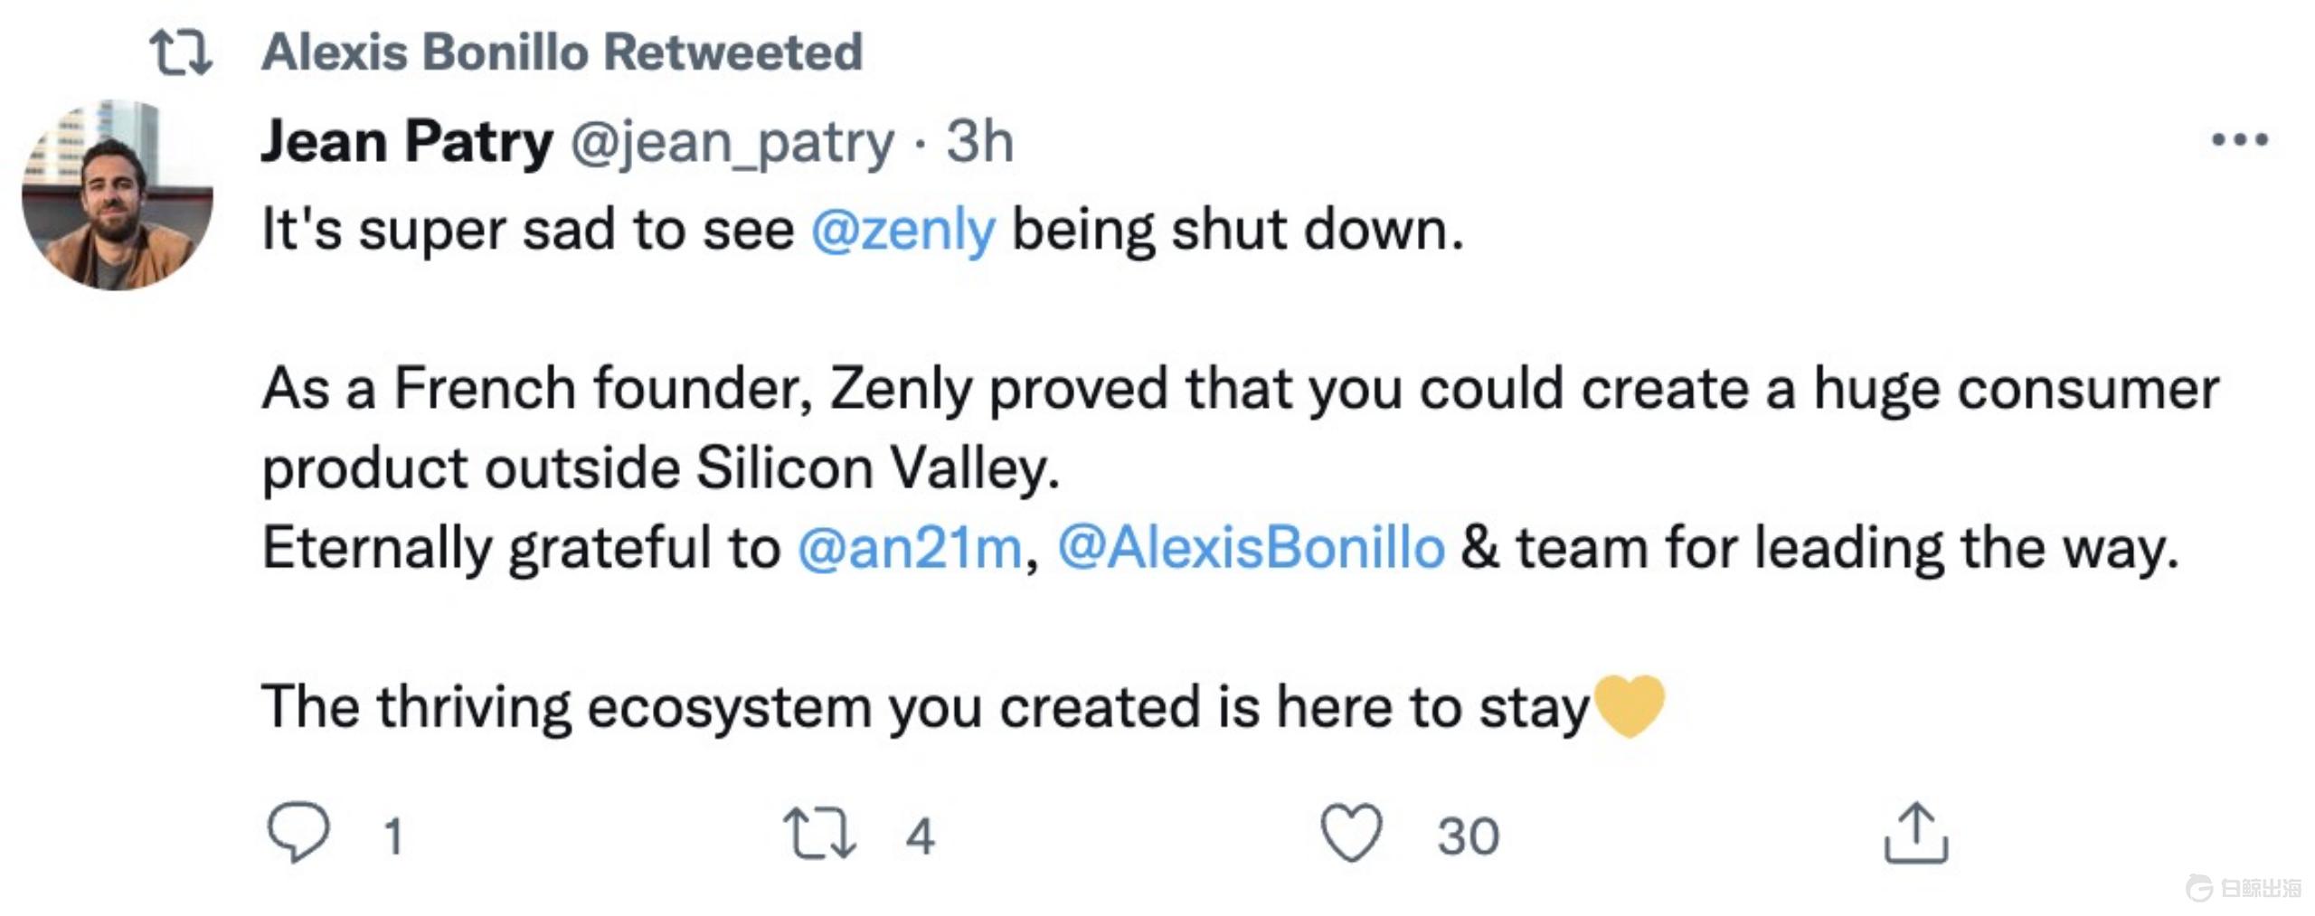
Task: Click Alexis Bonillo Retweeted label
Action: click(x=562, y=52)
